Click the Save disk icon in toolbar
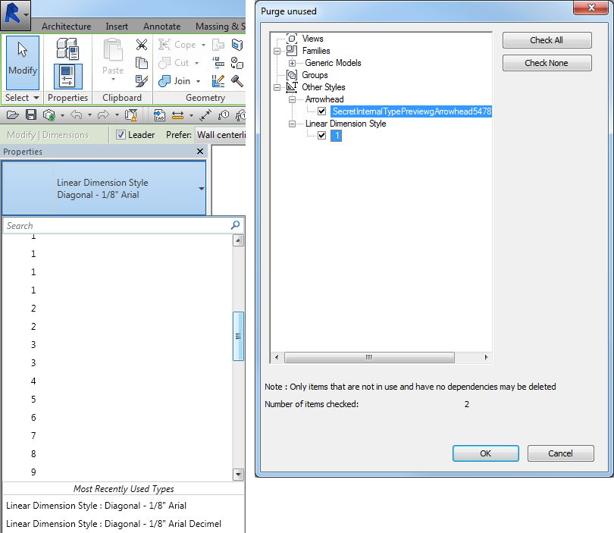 [x=30, y=114]
